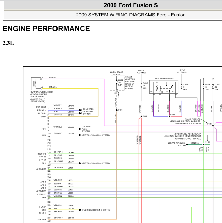Click 'STARTING/CHARGING SYSTEM' on the GRN/WHT SDC wire
The image size is (222, 223).
[96, 163]
